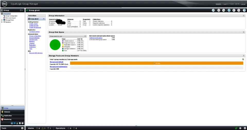
Task: Click the Dell logo in the header
Action: 4,4
